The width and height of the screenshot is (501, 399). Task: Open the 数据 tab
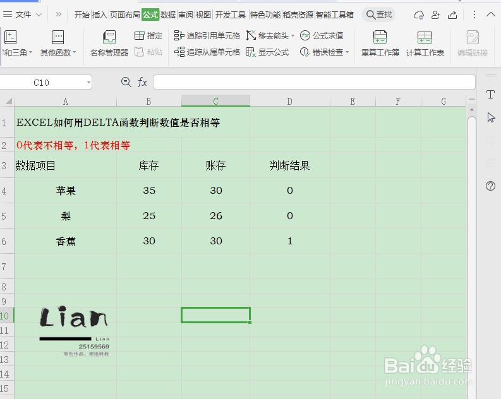pyautogui.click(x=168, y=15)
